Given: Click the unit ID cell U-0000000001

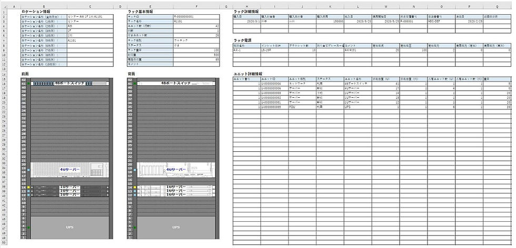Looking at the screenshot, I should point(274,102).
